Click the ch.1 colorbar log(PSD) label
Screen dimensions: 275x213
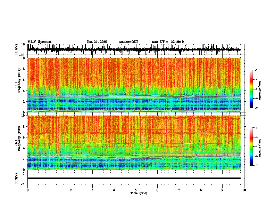coord(260,91)
